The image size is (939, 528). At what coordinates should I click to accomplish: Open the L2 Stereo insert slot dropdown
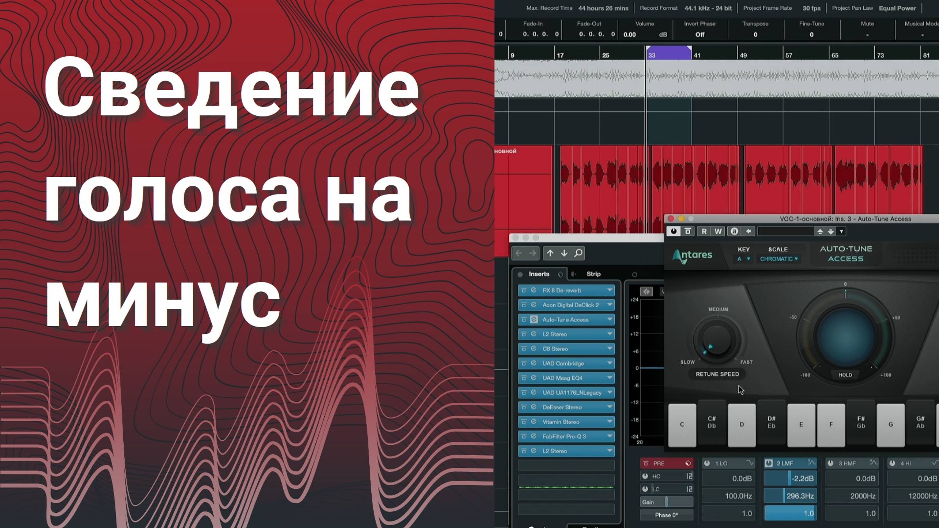click(609, 334)
